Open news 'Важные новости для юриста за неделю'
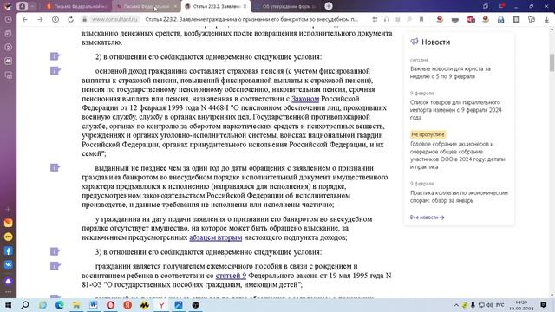Viewport: 555px width, 312px height. point(450,73)
